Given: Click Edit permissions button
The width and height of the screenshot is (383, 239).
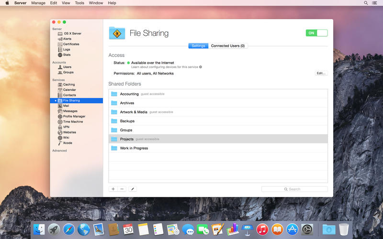Looking at the screenshot, I should click(x=321, y=73).
